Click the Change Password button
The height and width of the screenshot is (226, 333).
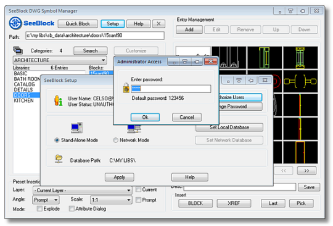click(x=240, y=107)
